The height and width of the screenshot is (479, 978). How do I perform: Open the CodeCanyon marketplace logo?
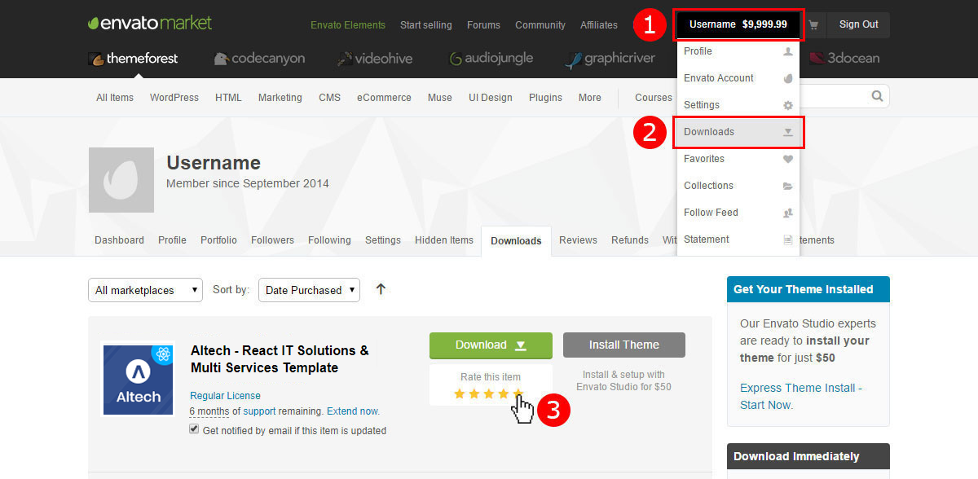click(259, 59)
